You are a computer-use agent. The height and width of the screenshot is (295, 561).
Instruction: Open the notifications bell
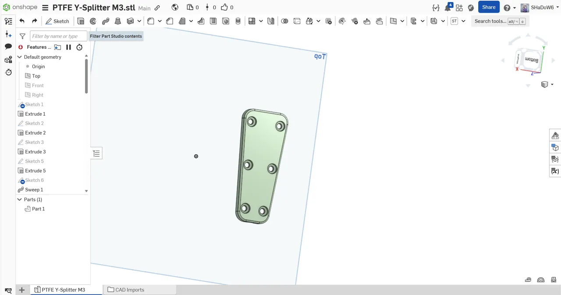pos(448,7)
